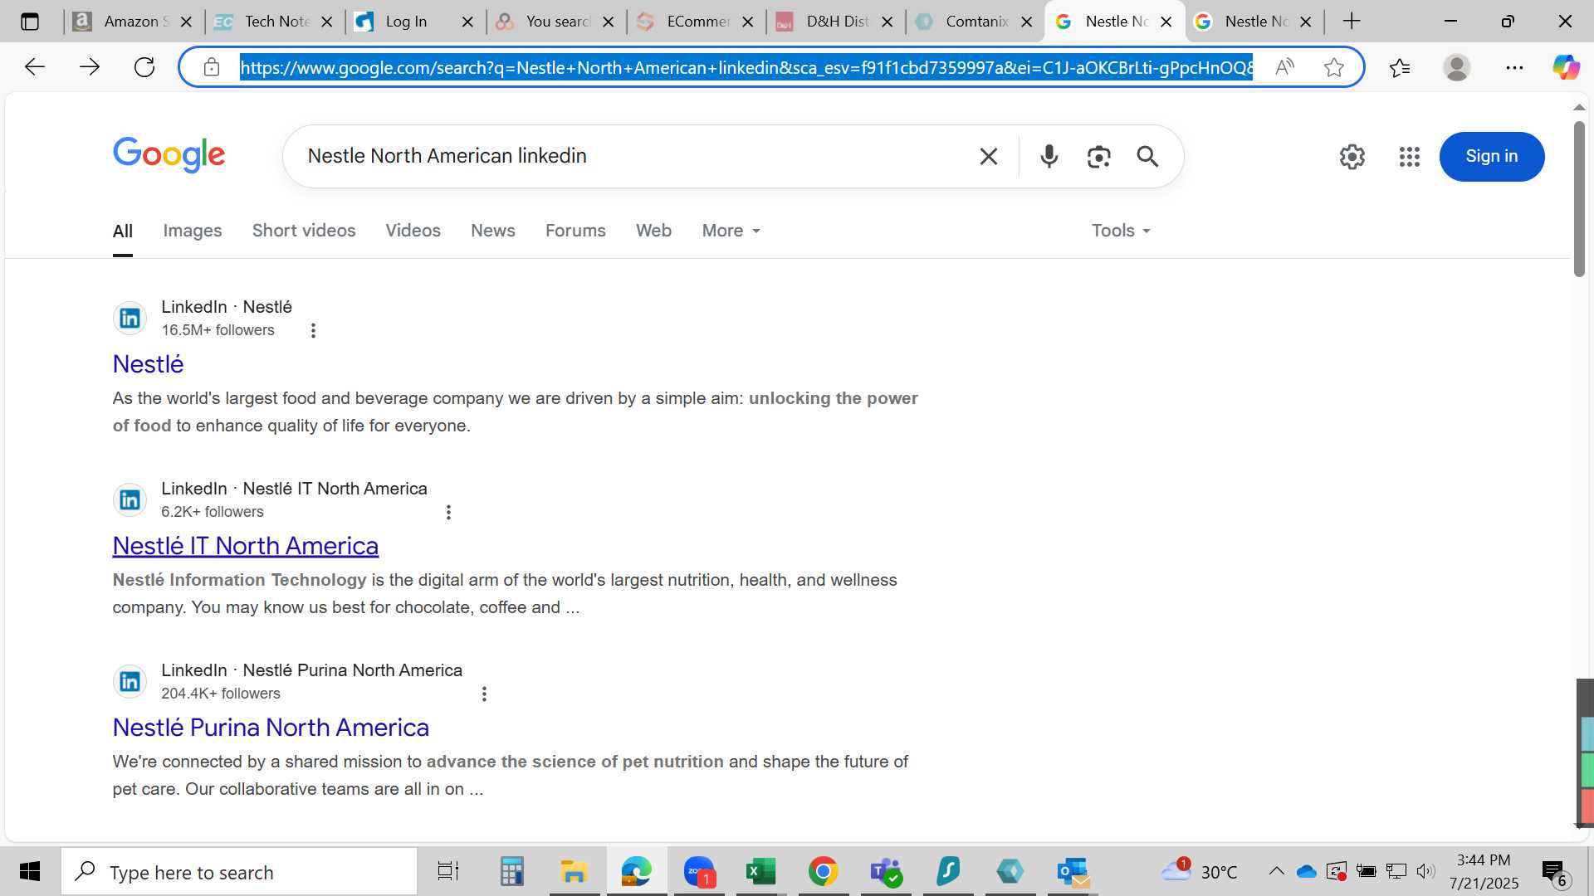Screen dimensions: 1594x896
Task: View site information lock icon
Action: [x=212, y=67]
